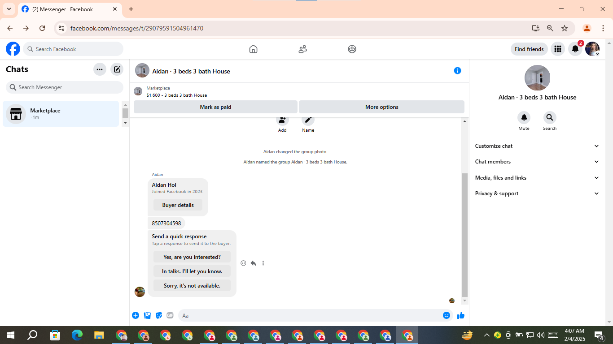This screenshot has width=613, height=344.
Task: Click the "$1,600 - 3 beds 3 bath House" listing text
Action: (x=177, y=95)
